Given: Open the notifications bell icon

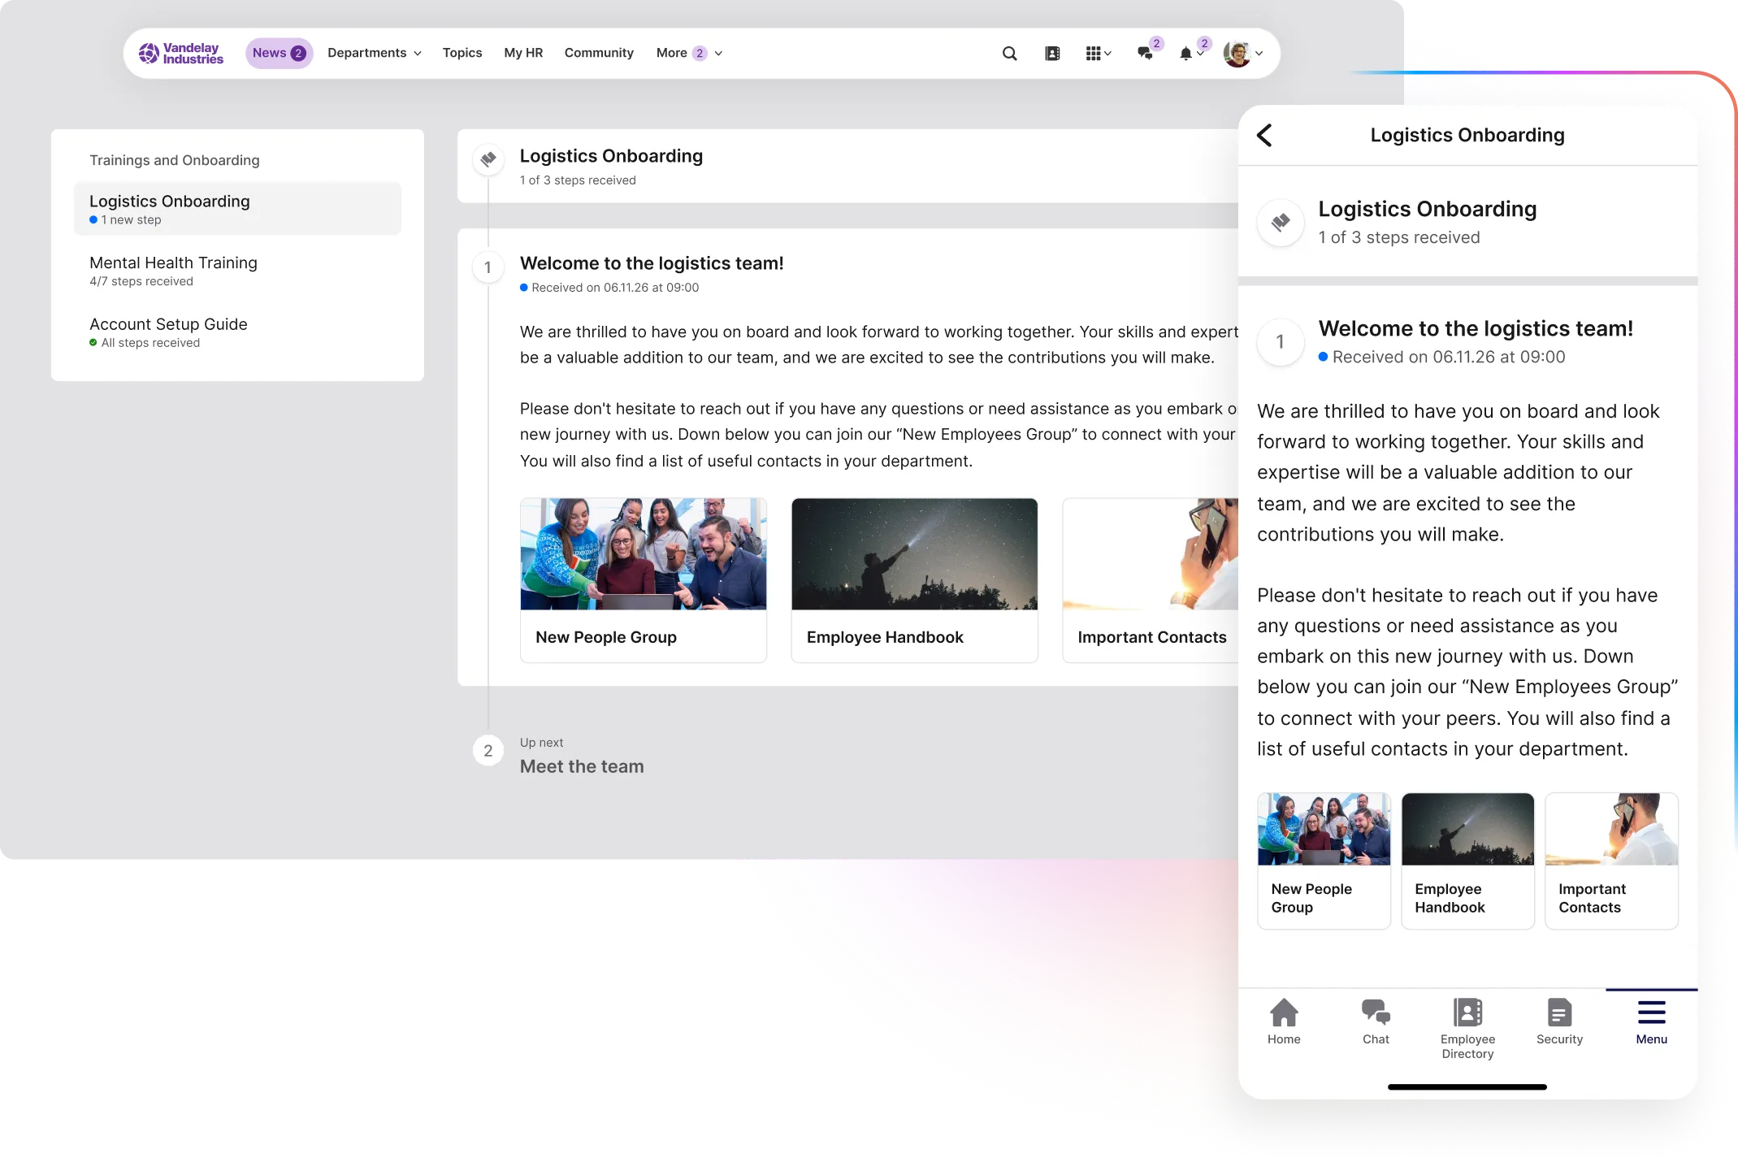Looking at the screenshot, I should point(1186,54).
